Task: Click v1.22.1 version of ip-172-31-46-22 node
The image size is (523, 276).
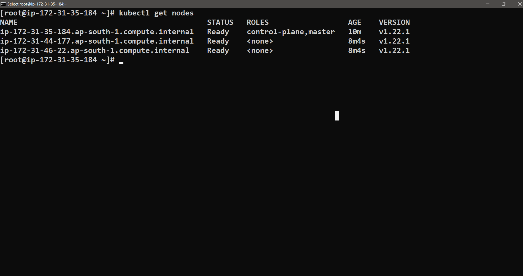Action: pyautogui.click(x=394, y=50)
